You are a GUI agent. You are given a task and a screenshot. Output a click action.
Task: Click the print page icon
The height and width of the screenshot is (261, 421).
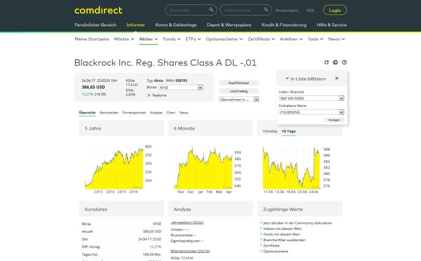[x=335, y=62]
